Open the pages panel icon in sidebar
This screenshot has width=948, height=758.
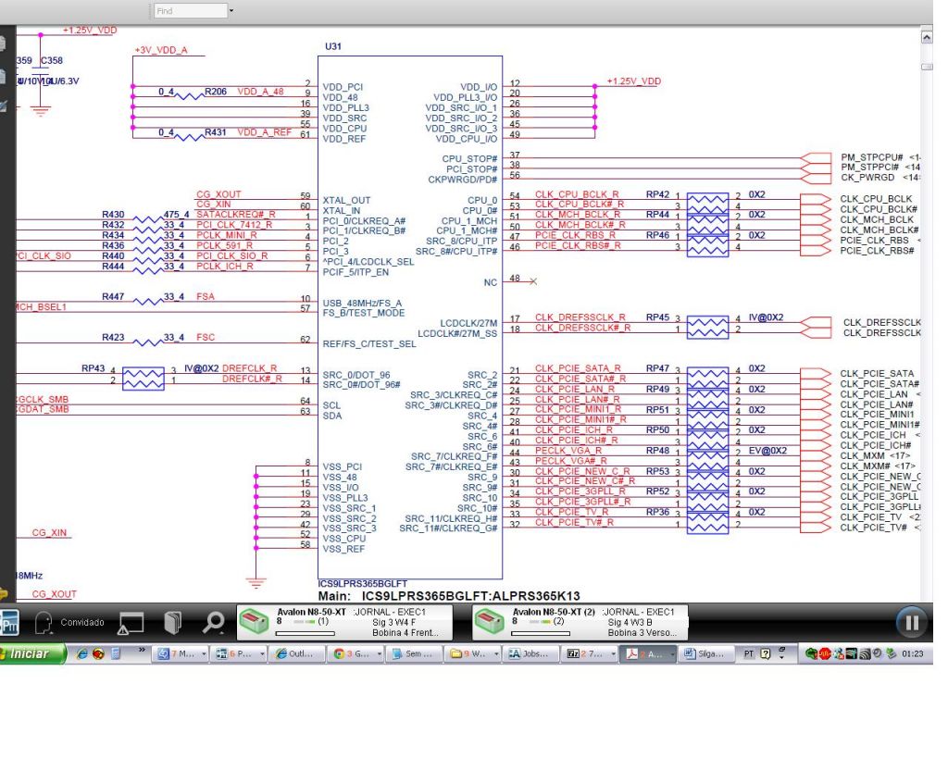coord(3,43)
